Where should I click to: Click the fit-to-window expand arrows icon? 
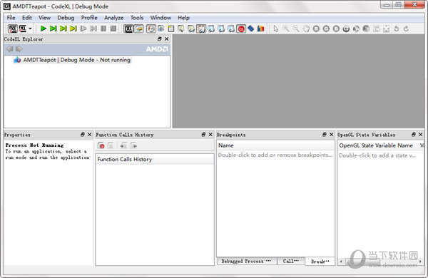tap(386, 29)
